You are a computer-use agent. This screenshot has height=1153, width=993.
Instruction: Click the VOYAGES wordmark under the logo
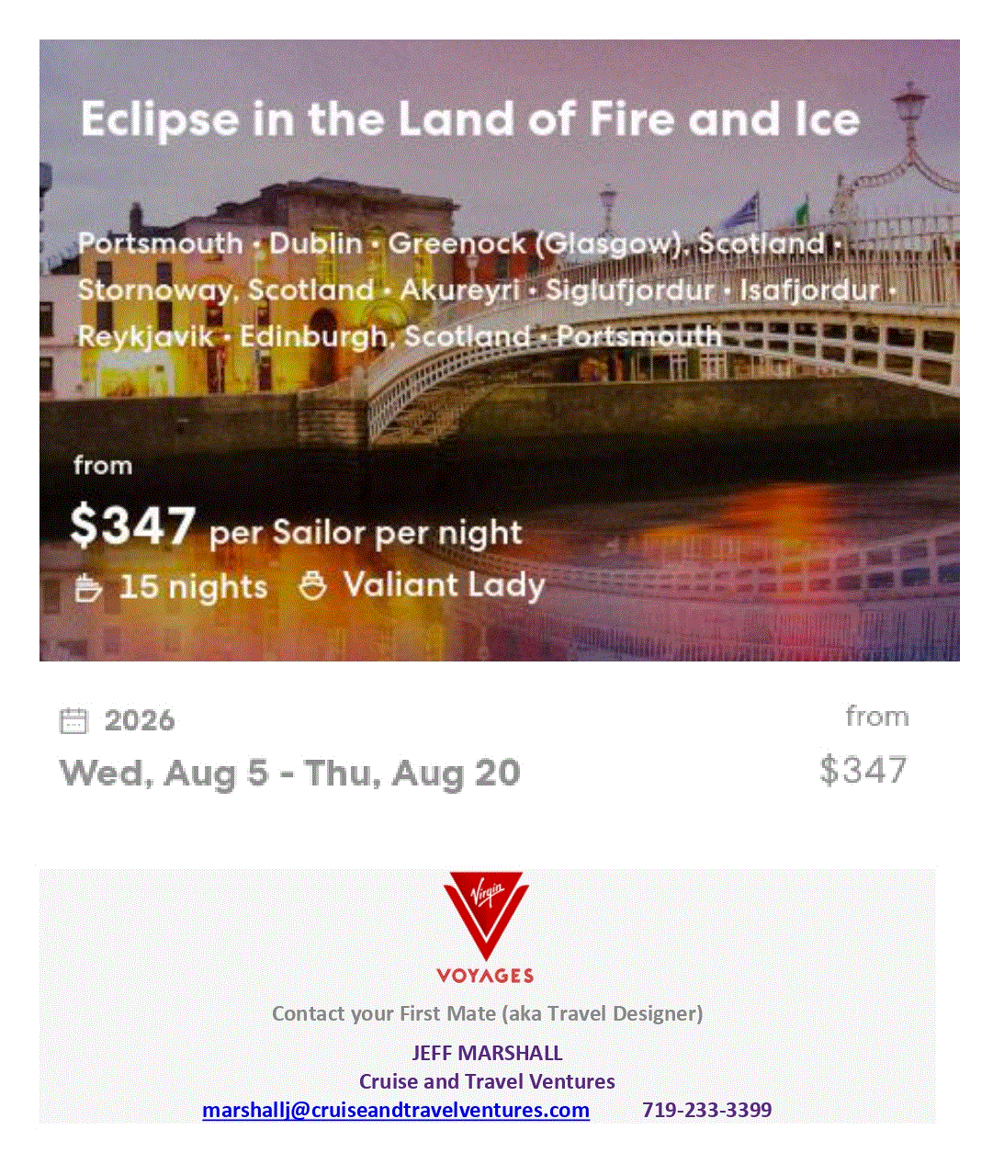(x=485, y=976)
